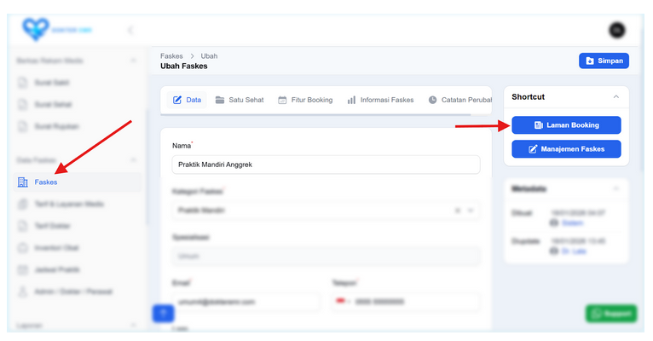Click the Nama field with Praktik Mandiri Anggrek
The width and height of the screenshot is (653, 341).
click(x=326, y=165)
